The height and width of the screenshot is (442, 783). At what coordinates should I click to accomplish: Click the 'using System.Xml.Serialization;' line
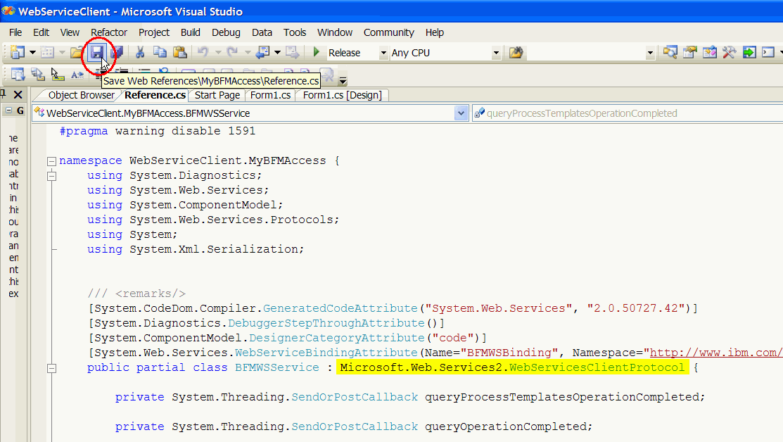(x=196, y=249)
